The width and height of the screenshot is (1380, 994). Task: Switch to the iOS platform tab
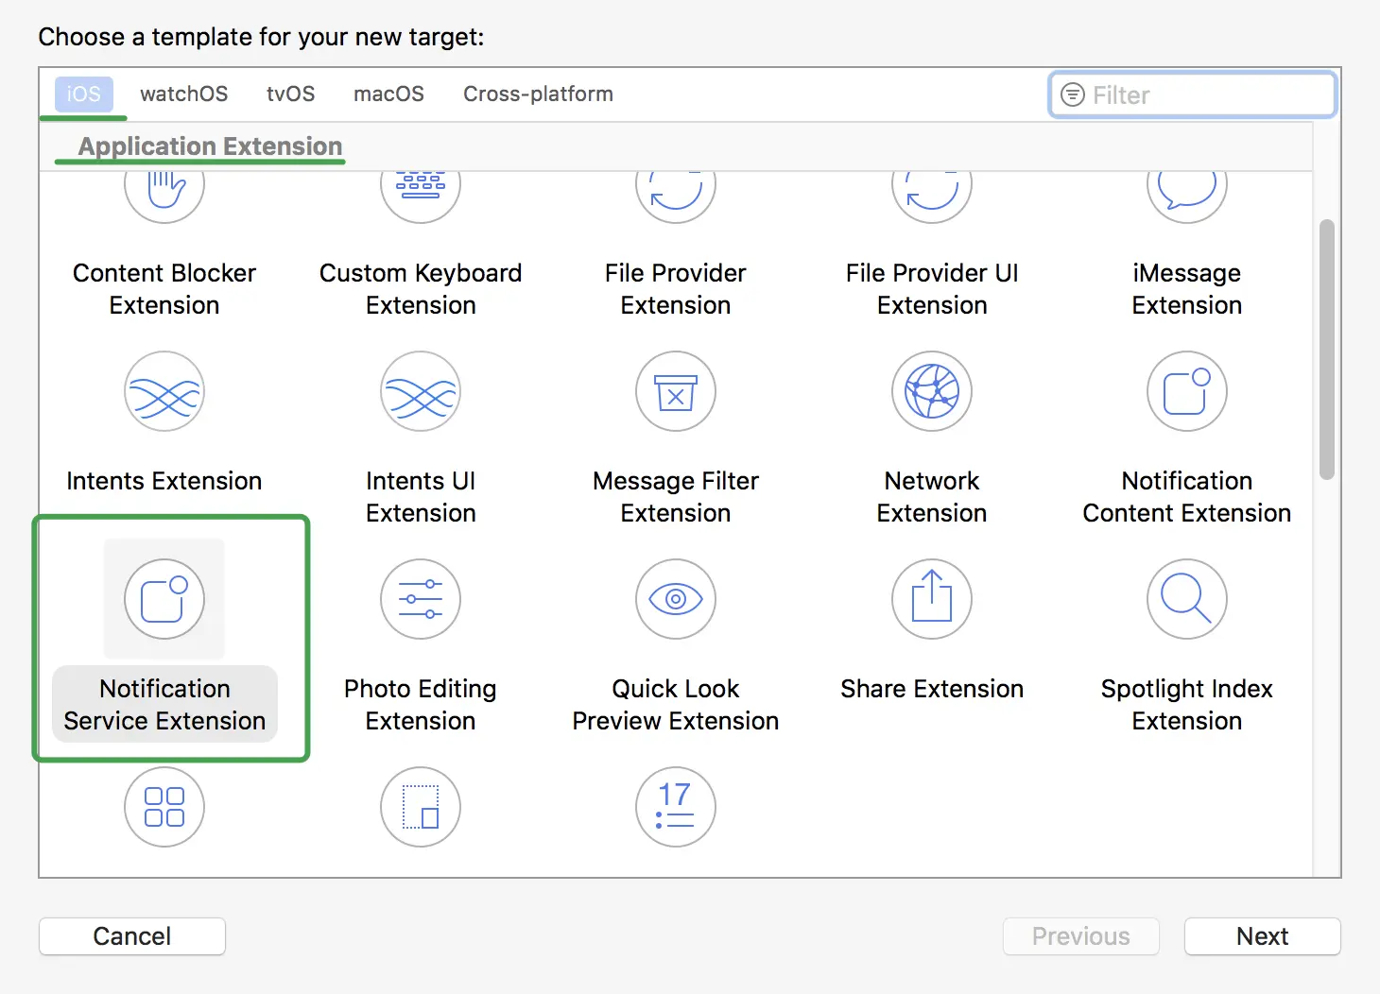tap(83, 94)
